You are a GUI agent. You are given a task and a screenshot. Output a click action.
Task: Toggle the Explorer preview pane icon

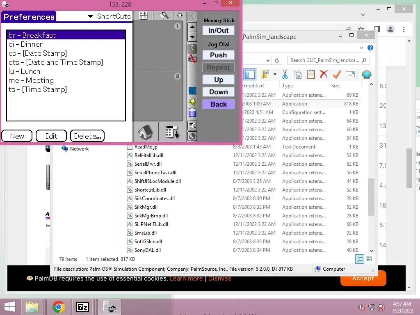click(x=250, y=74)
